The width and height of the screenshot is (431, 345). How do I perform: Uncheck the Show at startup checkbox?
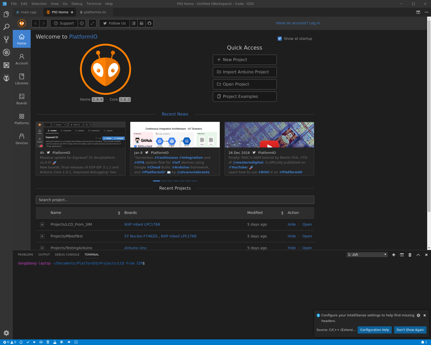pos(280,39)
